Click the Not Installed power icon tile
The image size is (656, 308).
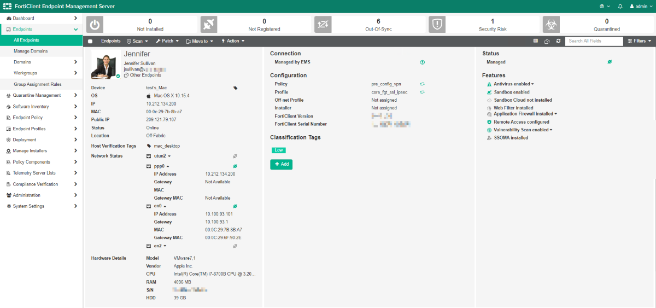click(x=95, y=25)
